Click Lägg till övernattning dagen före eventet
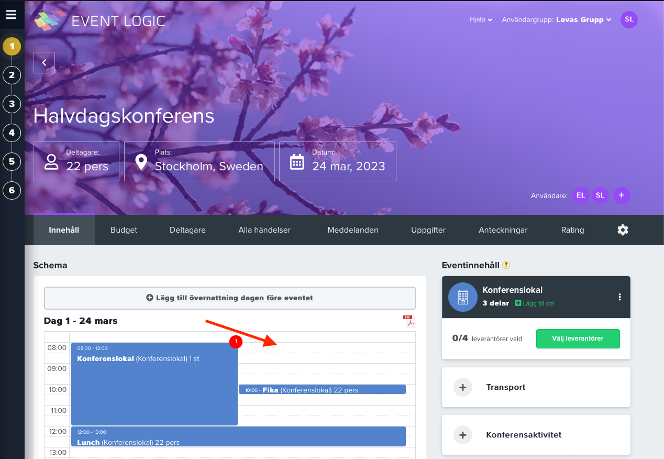Viewport: 664px width, 459px height. click(229, 298)
